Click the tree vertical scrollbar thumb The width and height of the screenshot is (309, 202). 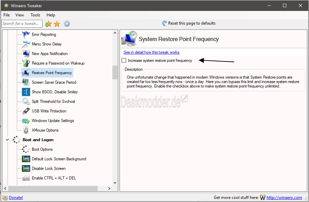pyautogui.click(x=115, y=72)
